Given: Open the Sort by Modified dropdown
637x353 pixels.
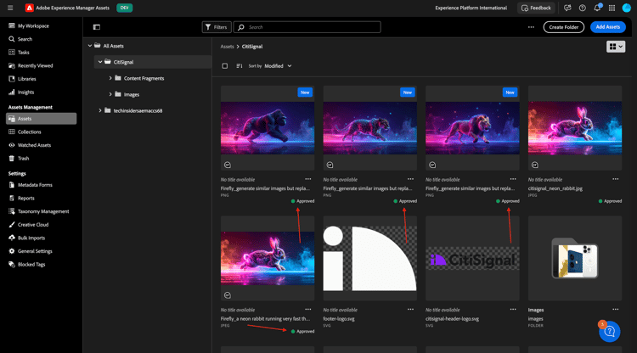Looking at the screenshot, I should click(277, 65).
